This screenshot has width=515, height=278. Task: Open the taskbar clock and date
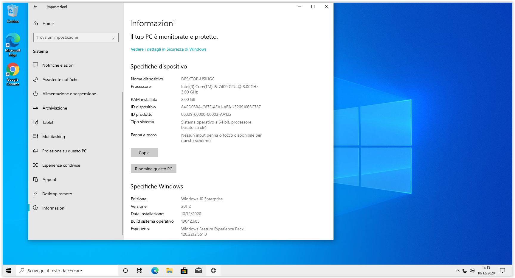point(486,271)
